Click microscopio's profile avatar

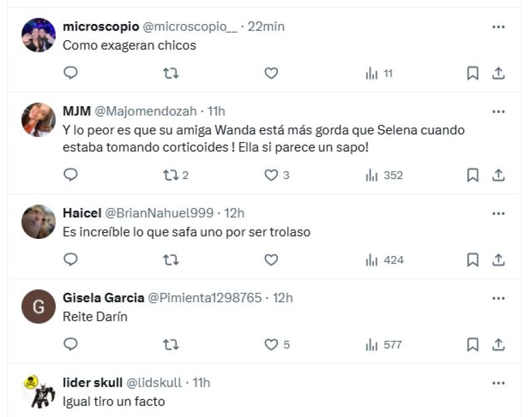coord(39,35)
